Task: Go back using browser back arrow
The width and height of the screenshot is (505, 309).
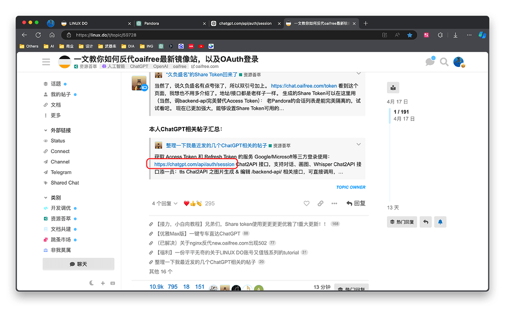Action: tap(25, 35)
